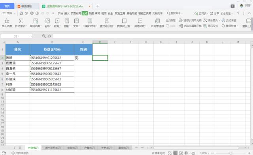Click the sheet tabs more (…) button

click(136, 148)
